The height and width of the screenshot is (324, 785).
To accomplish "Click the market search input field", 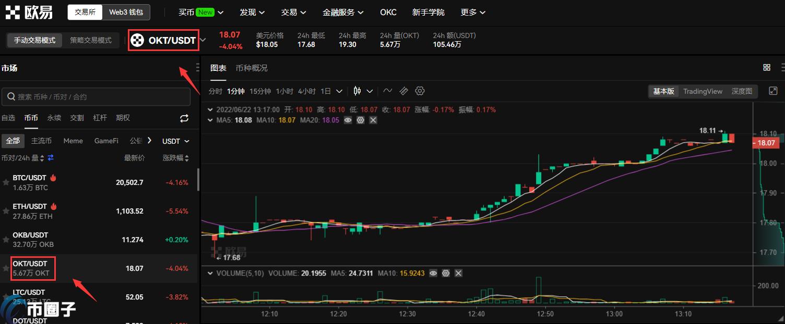I will 96,97.
